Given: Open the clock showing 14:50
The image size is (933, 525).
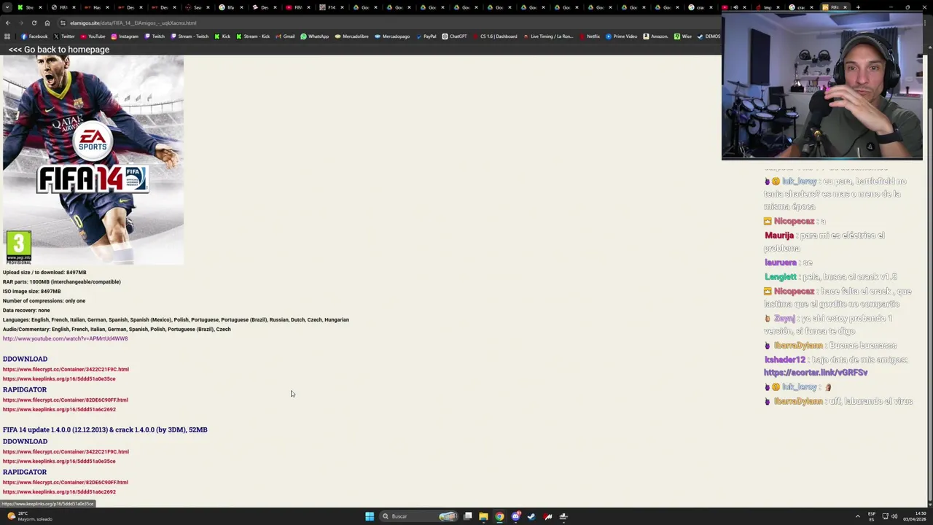Looking at the screenshot, I should coord(916,516).
